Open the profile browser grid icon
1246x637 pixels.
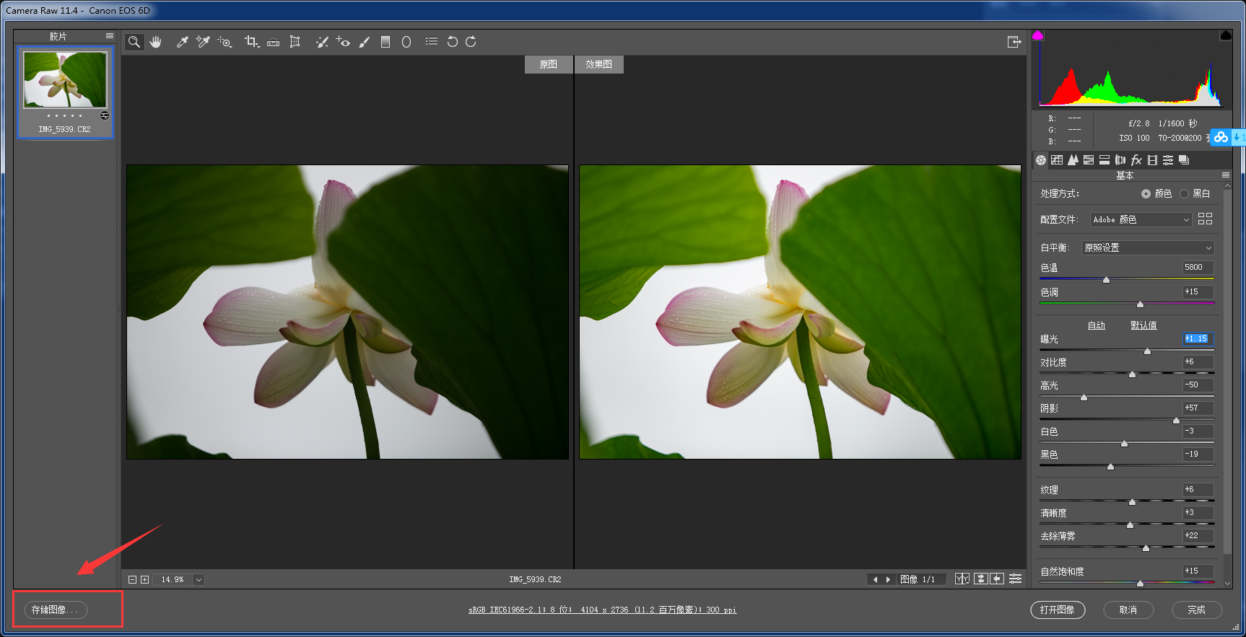pyautogui.click(x=1205, y=219)
